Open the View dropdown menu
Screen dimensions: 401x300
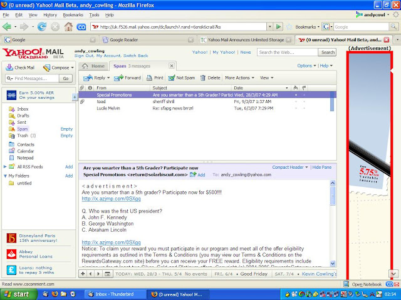267,77
